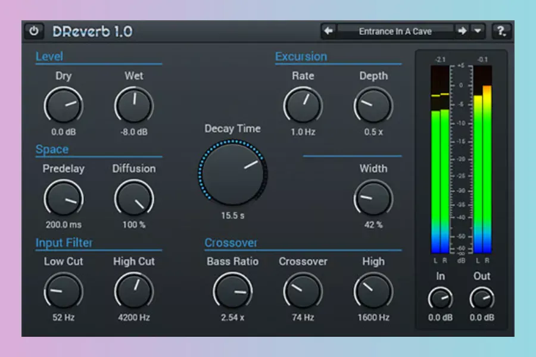Click the Wet level knob

click(134, 105)
